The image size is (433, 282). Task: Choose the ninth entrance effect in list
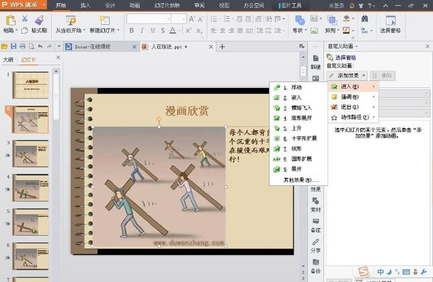(x=299, y=169)
